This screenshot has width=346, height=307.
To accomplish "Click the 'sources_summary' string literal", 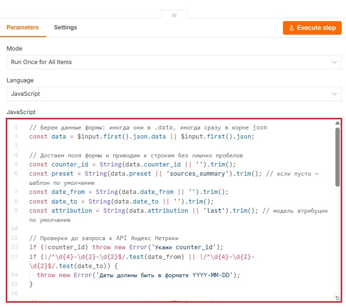I will 197,174.
